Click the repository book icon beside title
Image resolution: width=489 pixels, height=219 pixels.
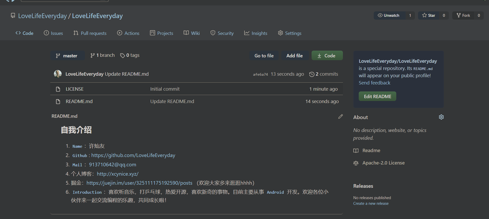13,16
